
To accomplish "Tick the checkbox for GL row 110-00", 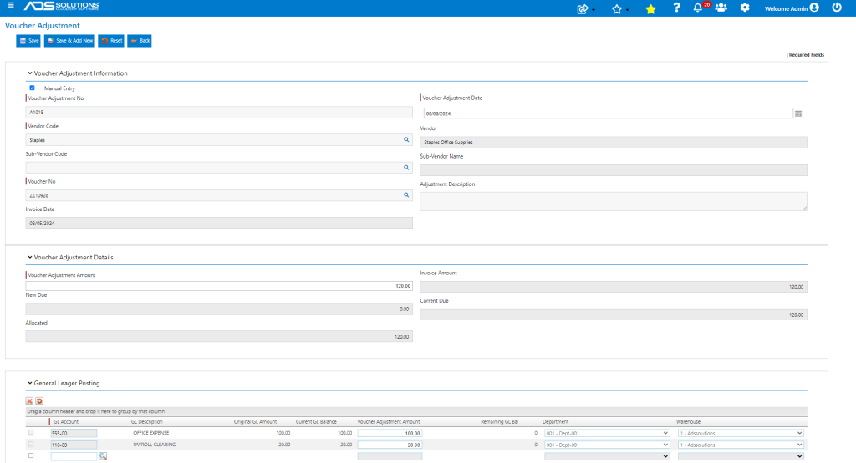I will 31,445.
